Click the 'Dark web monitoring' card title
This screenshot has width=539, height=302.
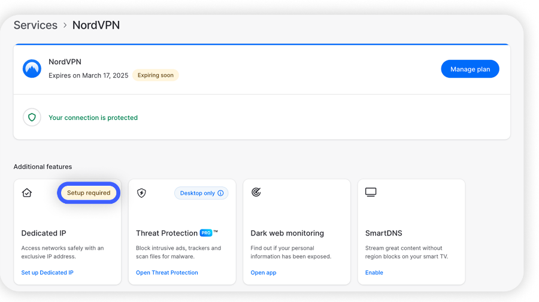click(287, 233)
